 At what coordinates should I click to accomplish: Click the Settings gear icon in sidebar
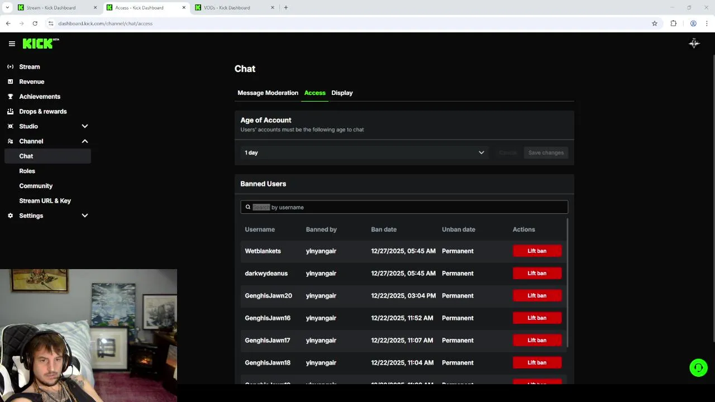pyautogui.click(x=10, y=216)
